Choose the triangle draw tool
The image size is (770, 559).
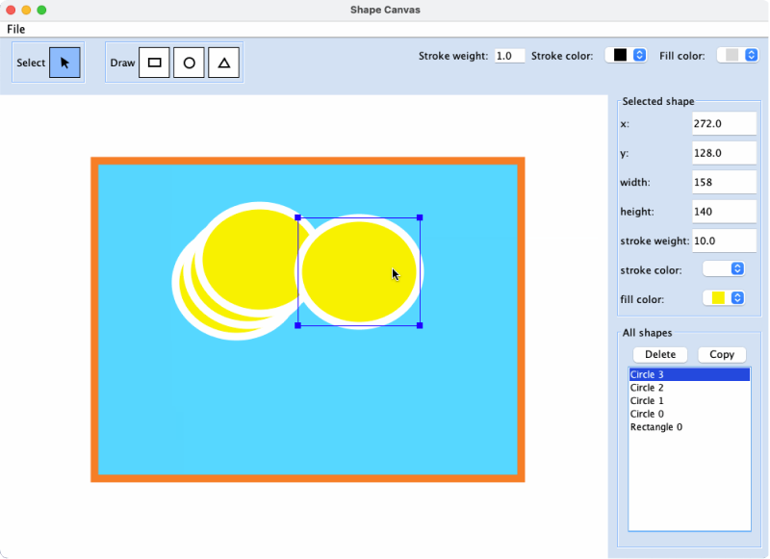pos(224,63)
